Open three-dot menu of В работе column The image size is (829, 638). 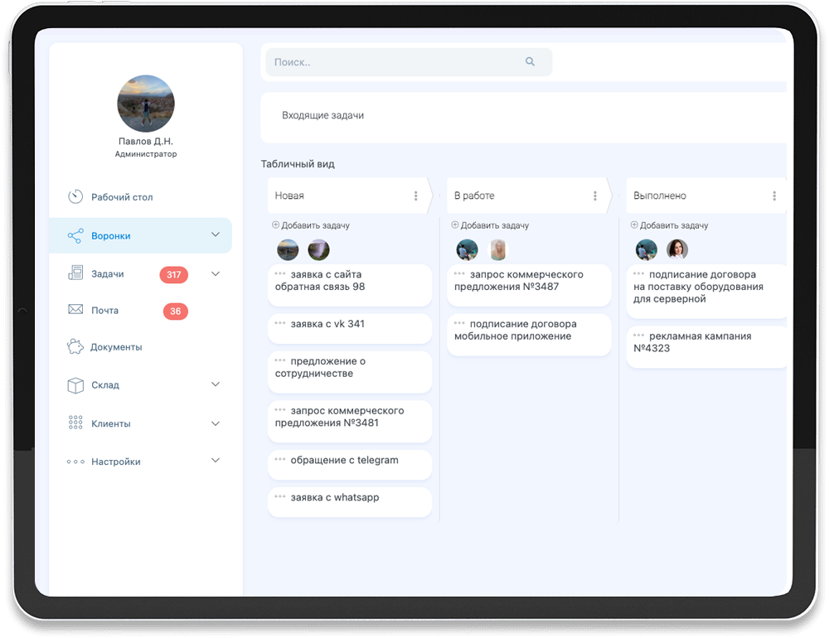(x=594, y=196)
